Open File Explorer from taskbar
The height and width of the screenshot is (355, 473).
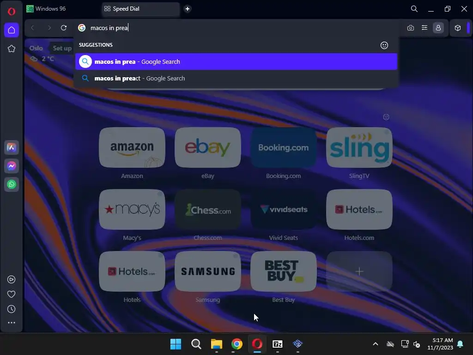click(217, 344)
